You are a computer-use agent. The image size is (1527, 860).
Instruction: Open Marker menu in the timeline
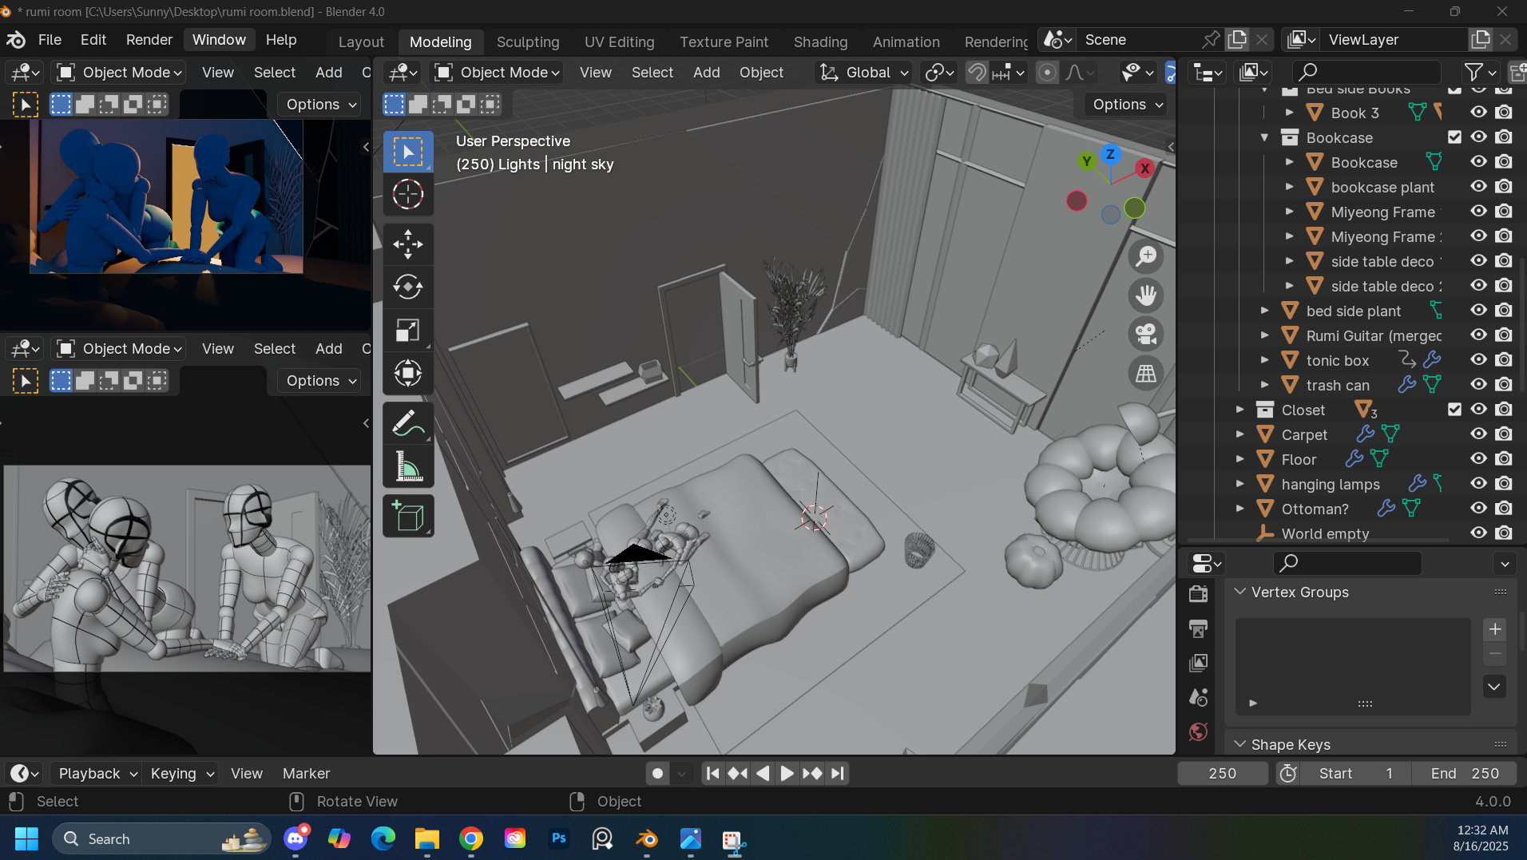pyautogui.click(x=306, y=773)
